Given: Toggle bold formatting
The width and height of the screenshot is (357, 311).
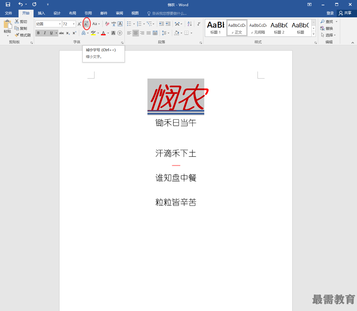Looking at the screenshot, I should point(38,33).
